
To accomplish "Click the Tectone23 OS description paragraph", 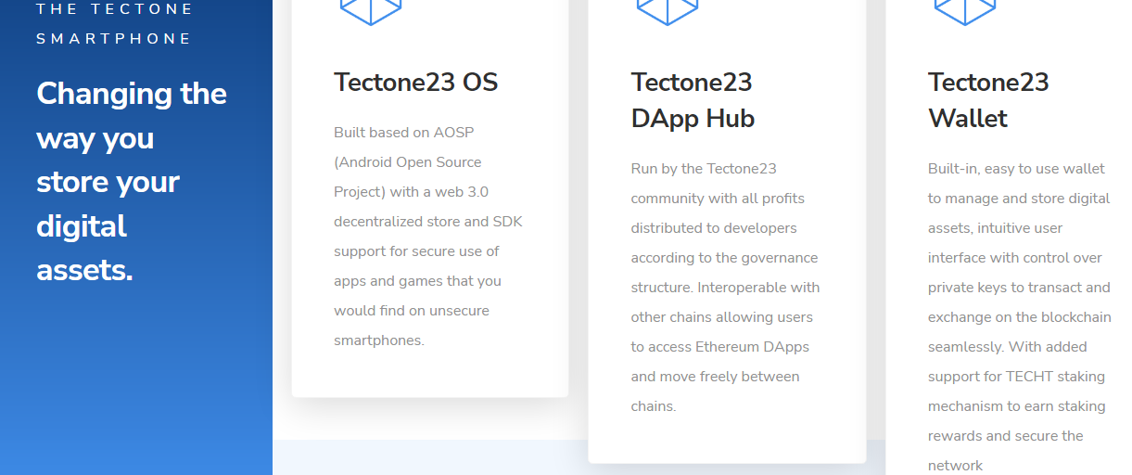I will click(426, 237).
